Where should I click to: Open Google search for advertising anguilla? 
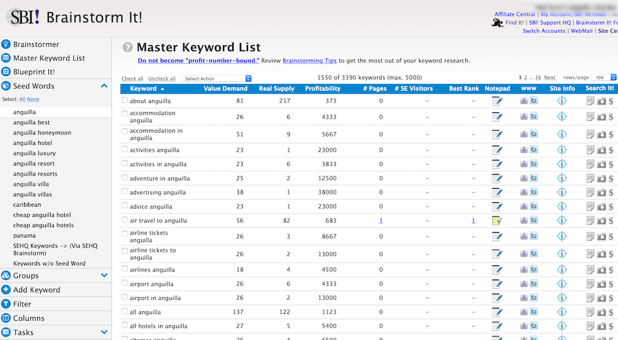524,192
